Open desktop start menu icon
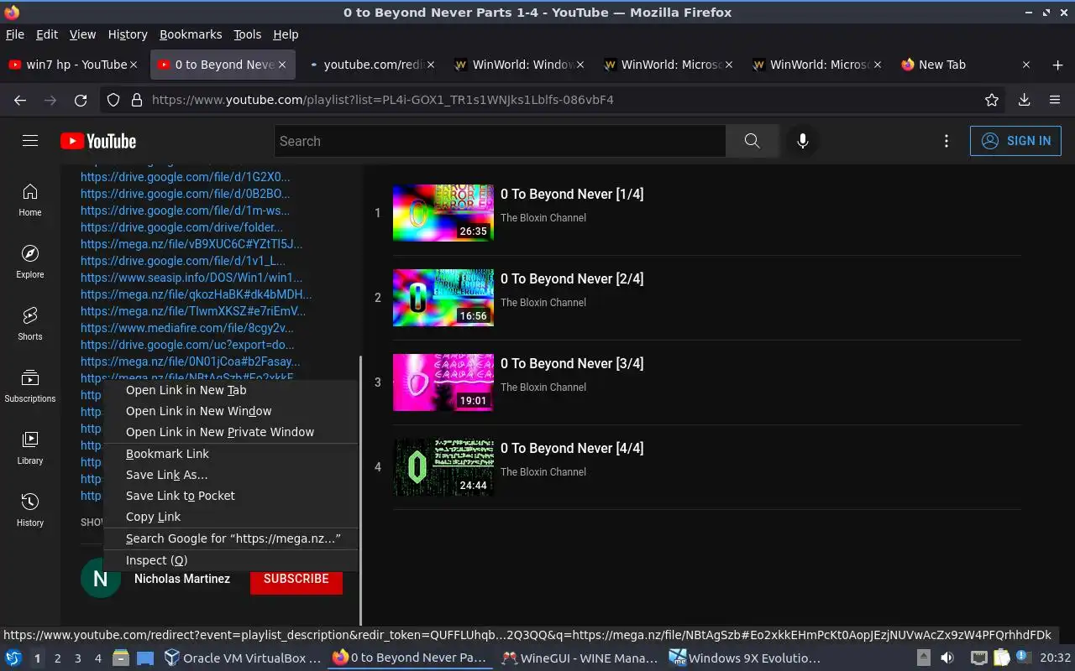1075x671 pixels. 13,658
